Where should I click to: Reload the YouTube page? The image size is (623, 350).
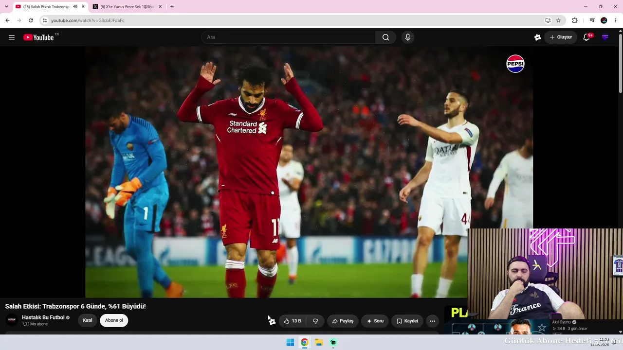pos(31,20)
